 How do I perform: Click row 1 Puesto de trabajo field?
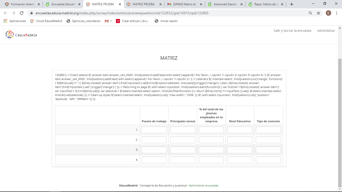(154, 130)
